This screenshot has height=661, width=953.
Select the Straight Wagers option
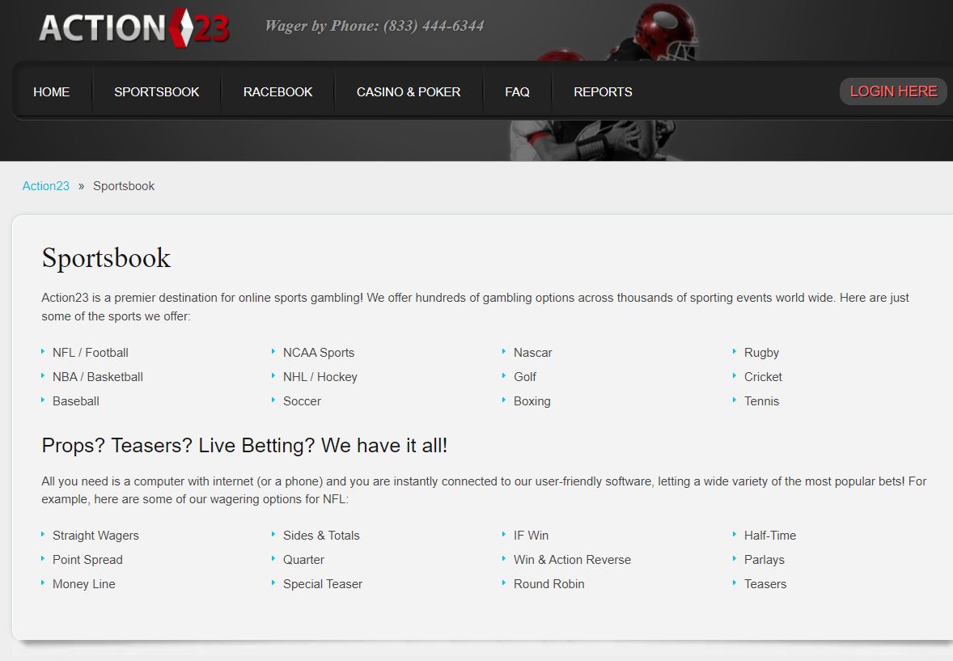(96, 536)
